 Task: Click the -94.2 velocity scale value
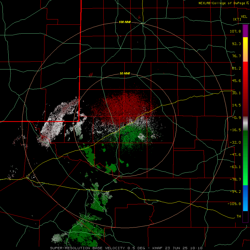235,192
